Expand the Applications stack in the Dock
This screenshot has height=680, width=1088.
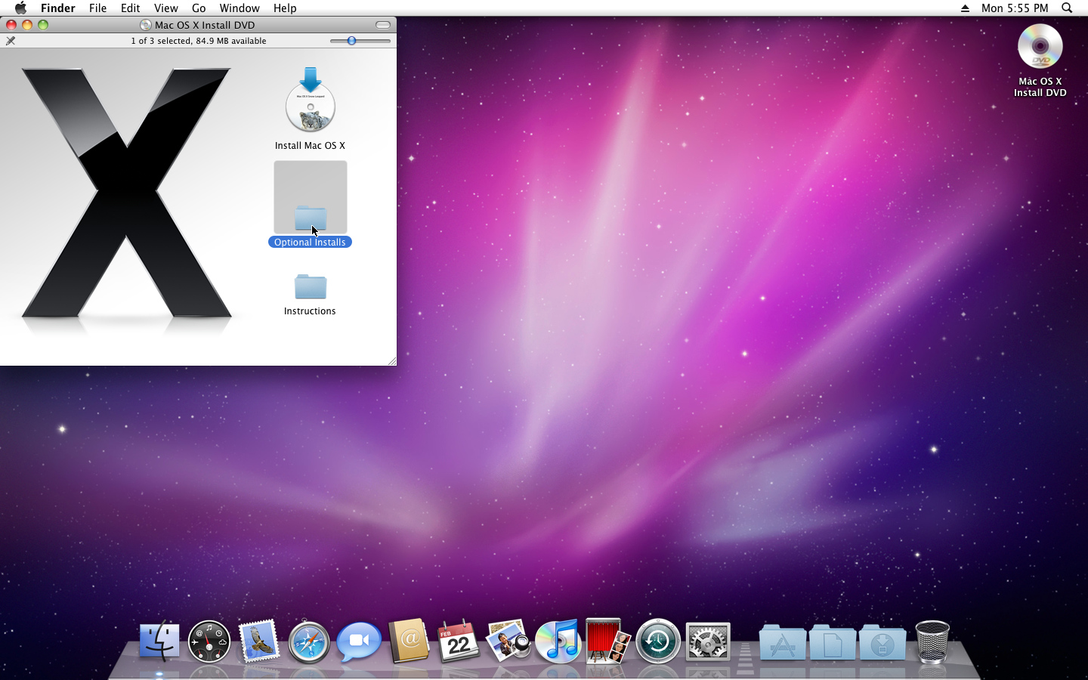(x=782, y=644)
